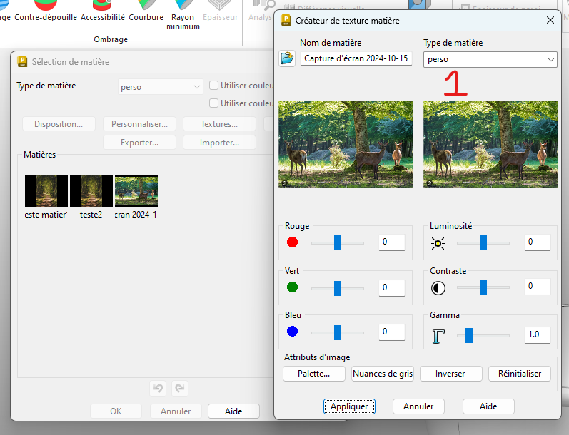Click the Nom de matière text field
The image size is (569, 435).
[356, 58]
